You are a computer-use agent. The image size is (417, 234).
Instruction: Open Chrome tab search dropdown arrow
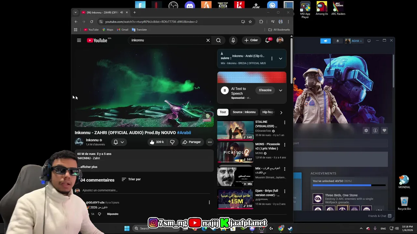76,12
